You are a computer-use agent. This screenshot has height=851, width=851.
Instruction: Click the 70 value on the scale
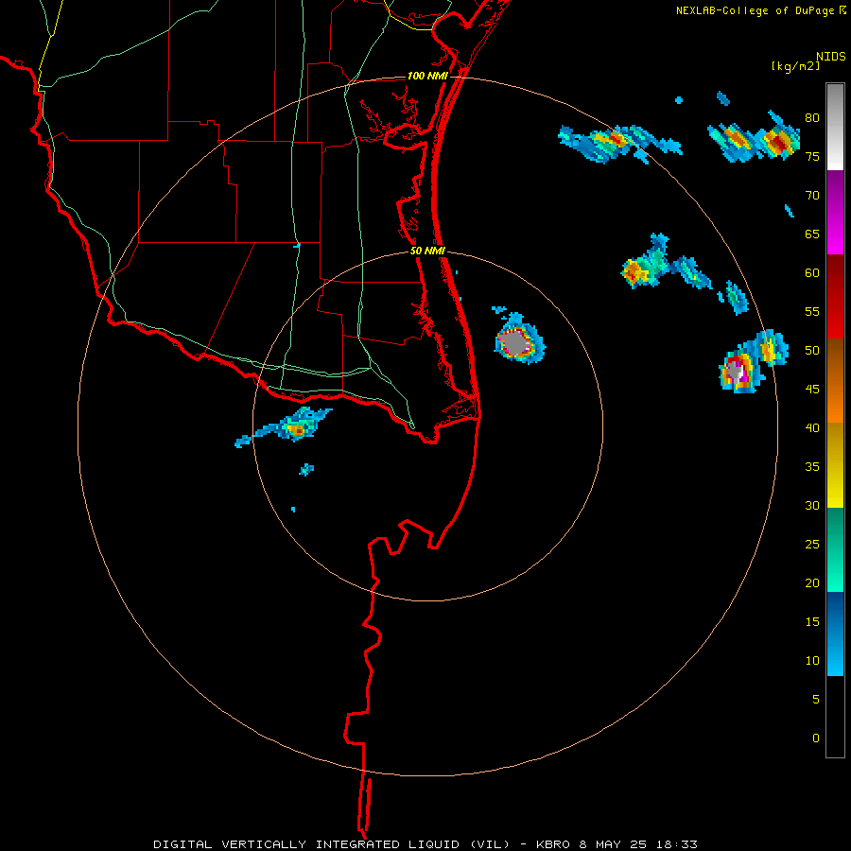812,196
